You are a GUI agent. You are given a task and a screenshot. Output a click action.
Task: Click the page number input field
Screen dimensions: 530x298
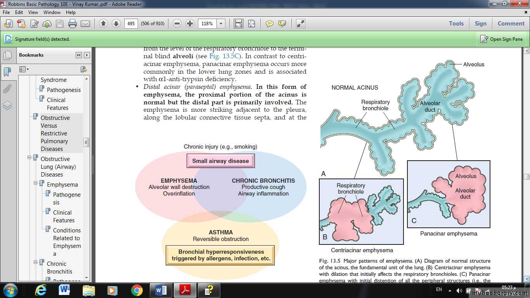point(131,24)
